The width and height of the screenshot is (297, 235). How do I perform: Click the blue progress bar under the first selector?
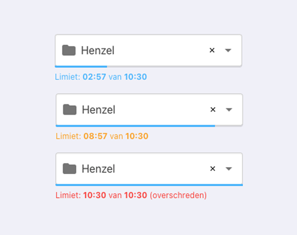click(80, 66)
